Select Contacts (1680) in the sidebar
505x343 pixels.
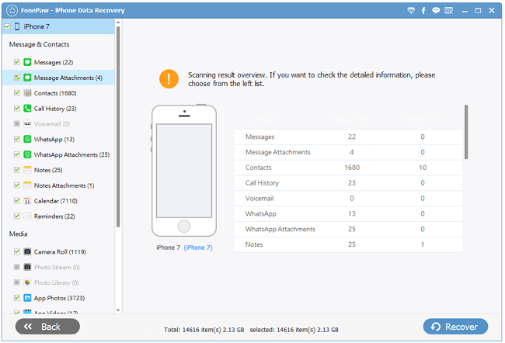[x=55, y=93]
